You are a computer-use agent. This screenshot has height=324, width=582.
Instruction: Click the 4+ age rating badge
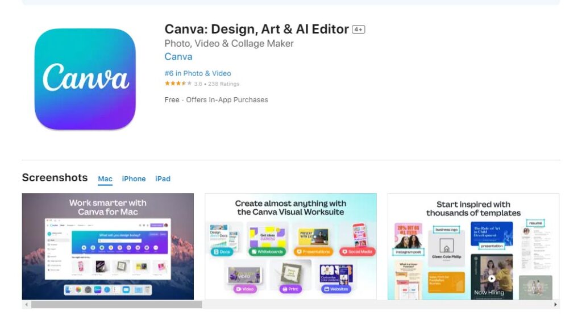click(359, 30)
